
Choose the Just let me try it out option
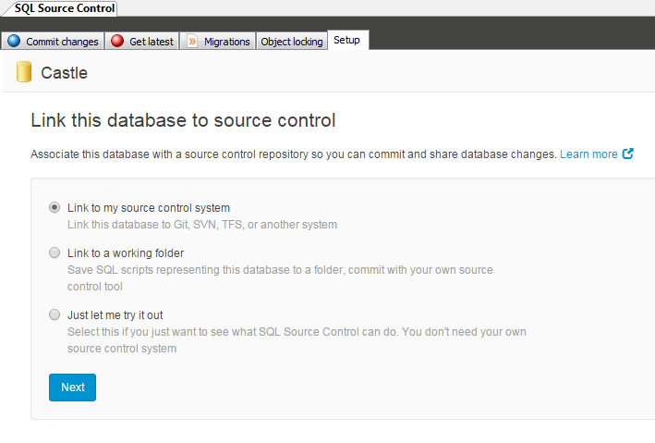55,314
